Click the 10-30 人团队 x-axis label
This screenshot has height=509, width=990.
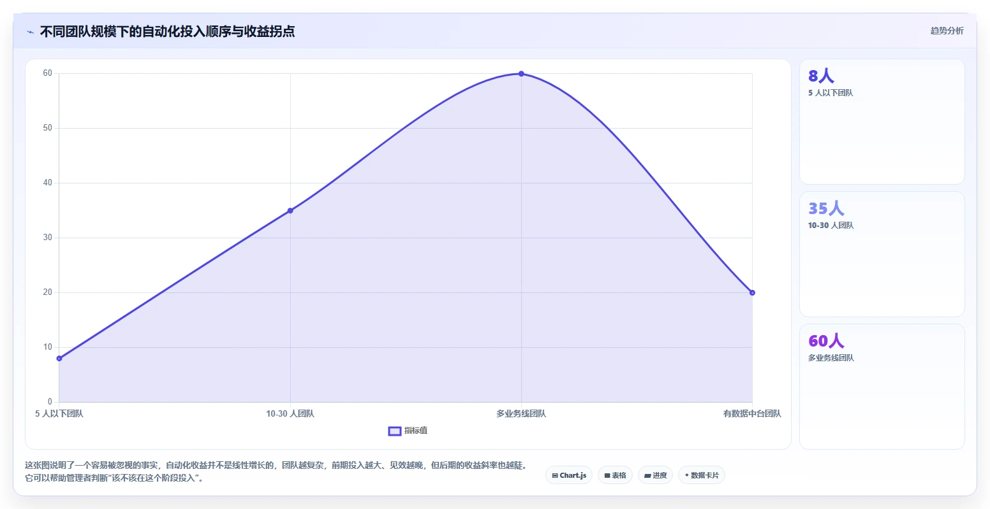[x=290, y=413]
